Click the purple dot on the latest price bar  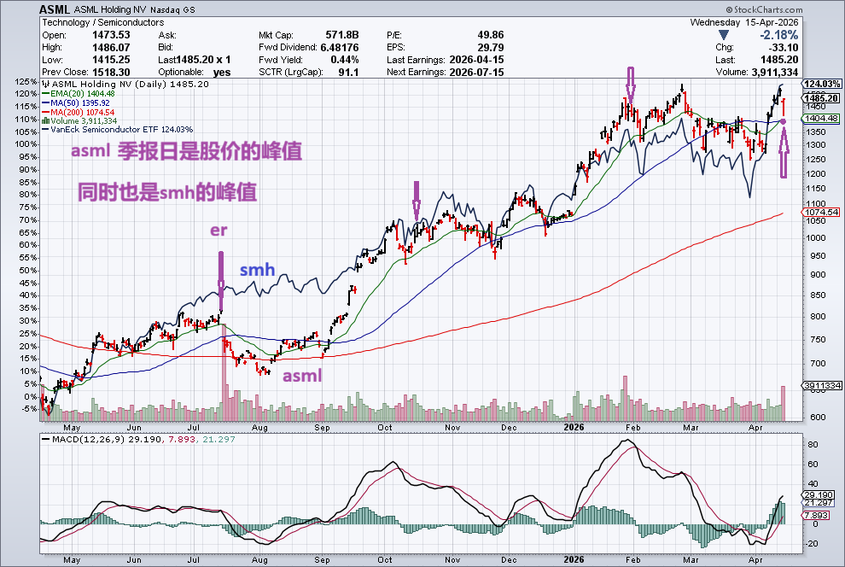click(784, 122)
